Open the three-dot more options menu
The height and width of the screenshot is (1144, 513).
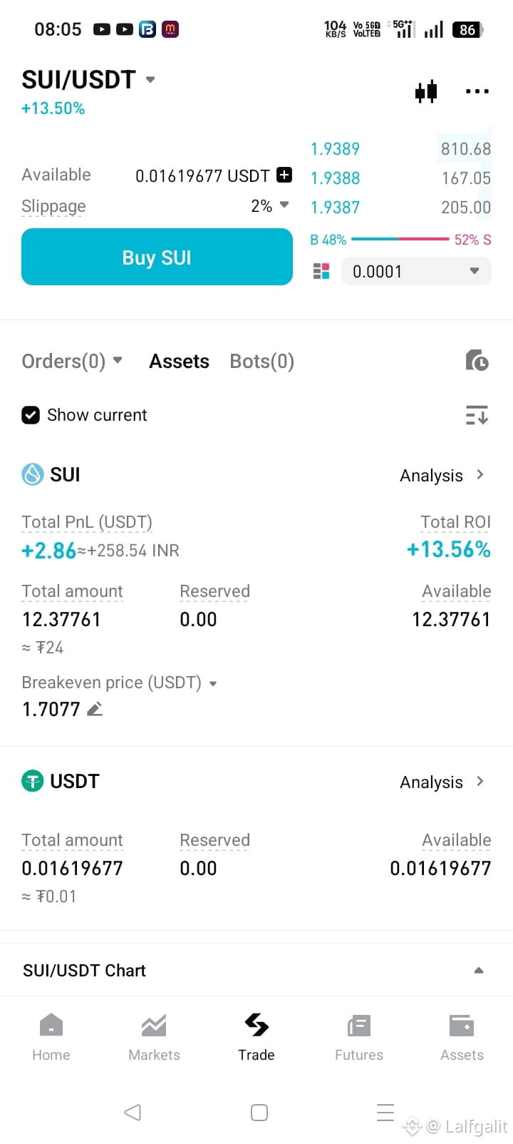pyautogui.click(x=477, y=91)
